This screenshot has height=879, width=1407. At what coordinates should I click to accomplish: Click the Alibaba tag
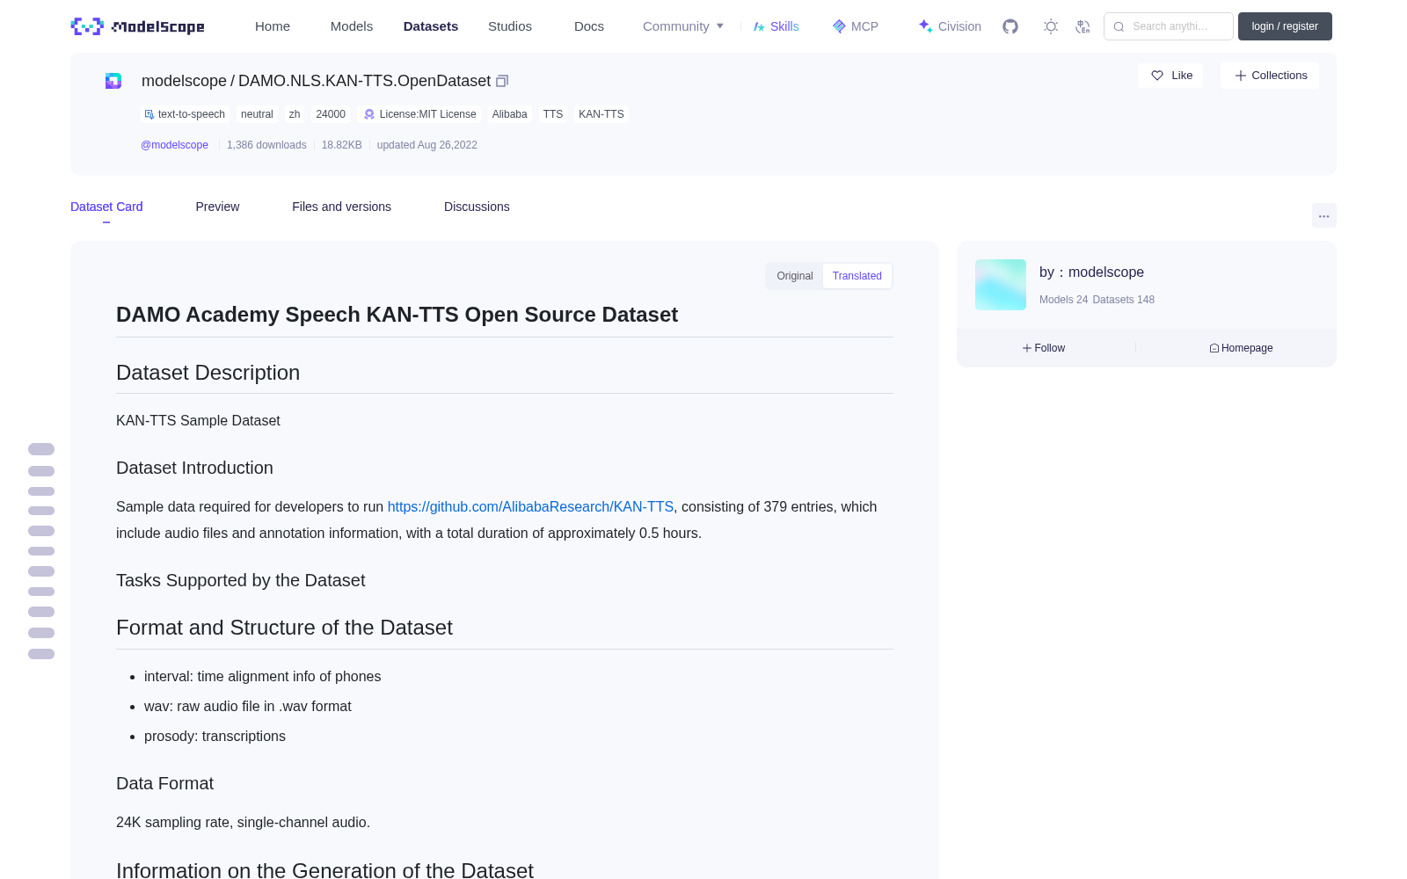click(x=510, y=114)
